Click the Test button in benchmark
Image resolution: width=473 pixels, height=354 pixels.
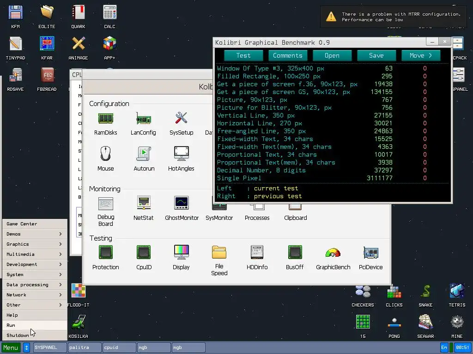[243, 56]
